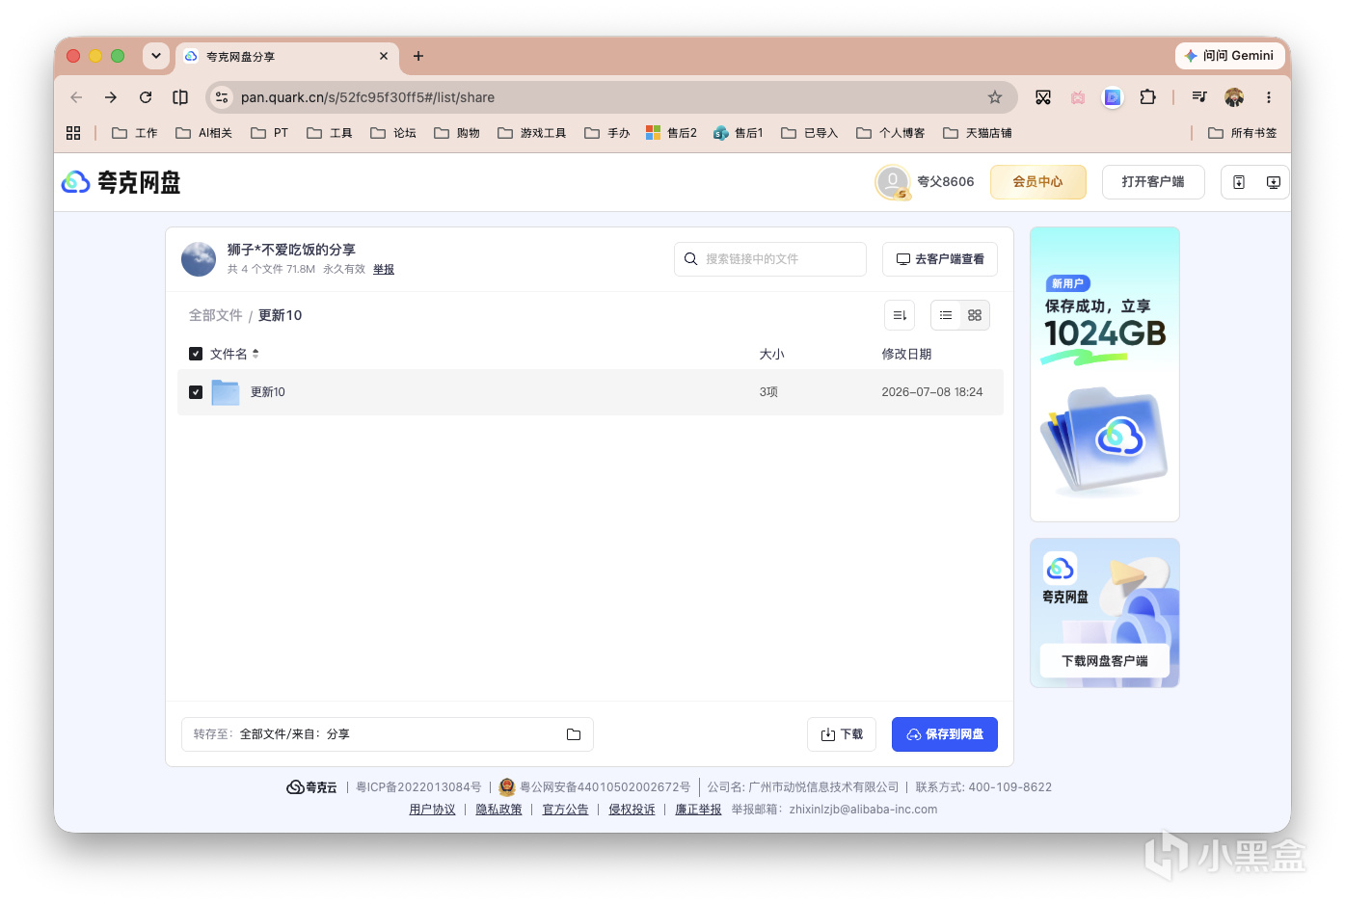Click the 问问 Gemini button
This screenshot has width=1345, height=904.
pyautogui.click(x=1229, y=56)
